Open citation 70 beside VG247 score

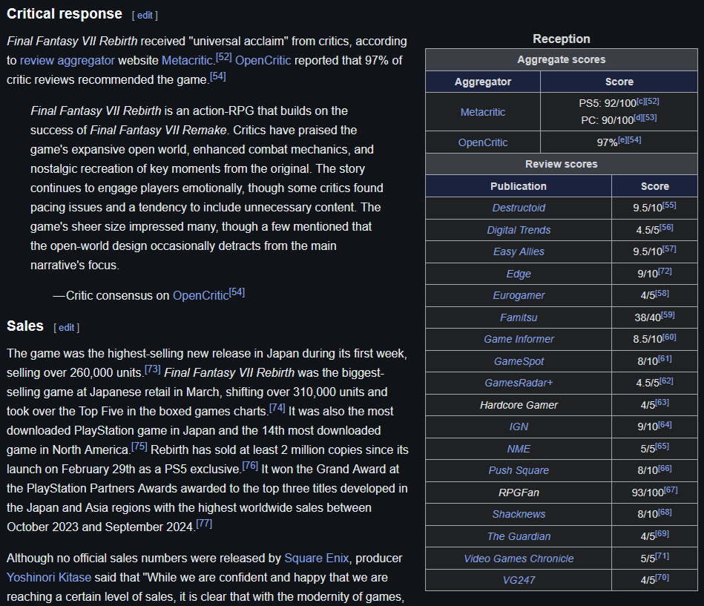coord(662,578)
